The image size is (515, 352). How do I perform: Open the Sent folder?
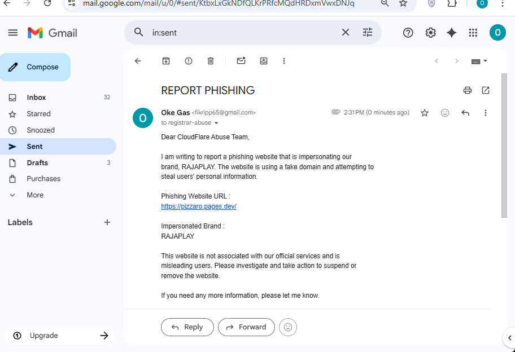point(58,146)
